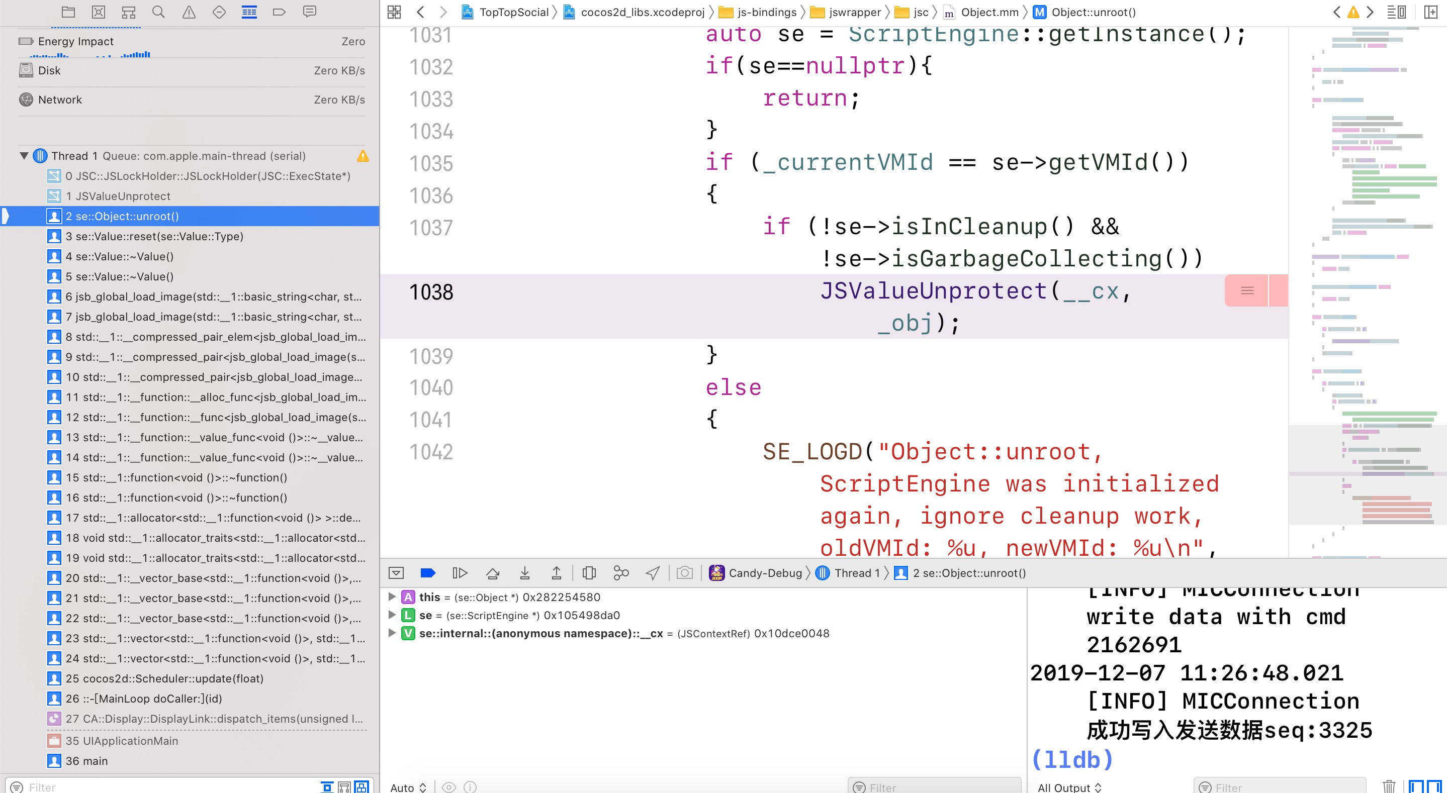Click the jswrapper folder breadcrumb

pos(854,12)
